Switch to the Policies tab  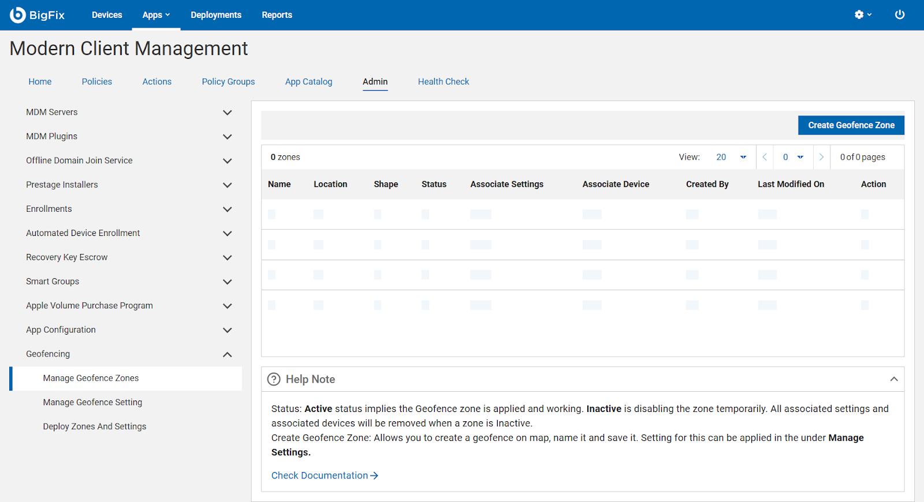coord(97,81)
